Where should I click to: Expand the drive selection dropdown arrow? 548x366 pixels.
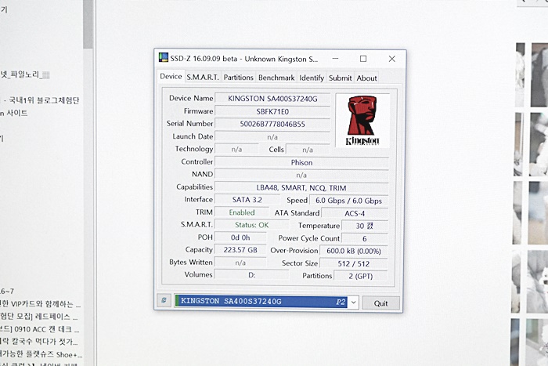(x=353, y=302)
